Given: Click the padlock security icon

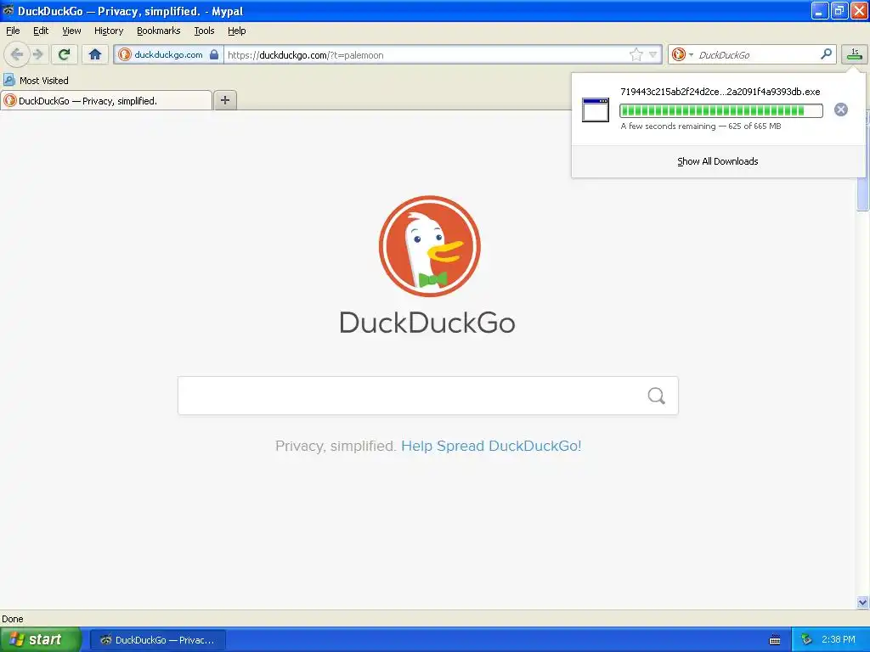Looking at the screenshot, I should click(214, 54).
